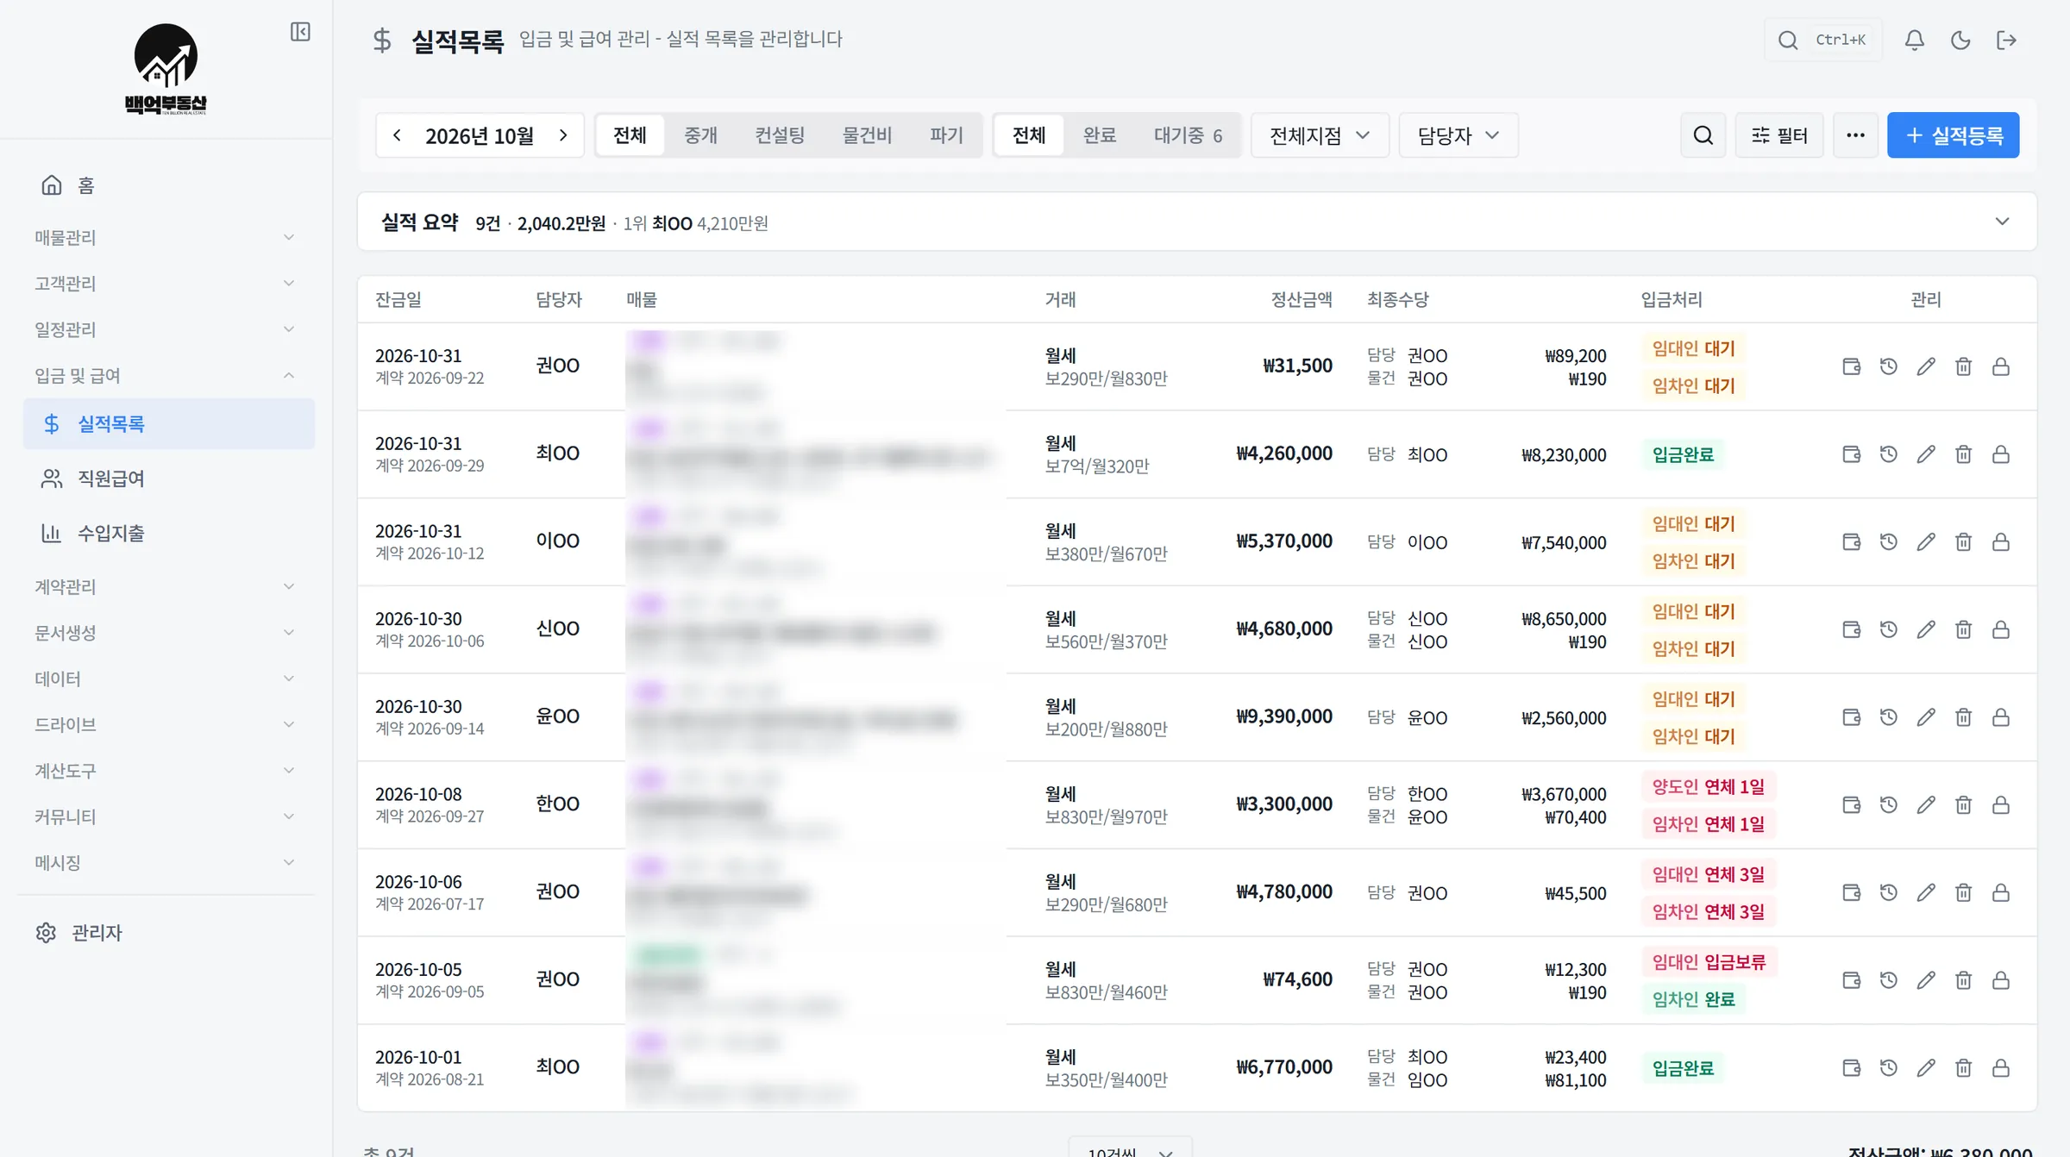Image resolution: width=2070 pixels, height=1157 pixels.
Task: Edit the 2026-10-31 권OO row pencil icon
Action: (1926, 366)
